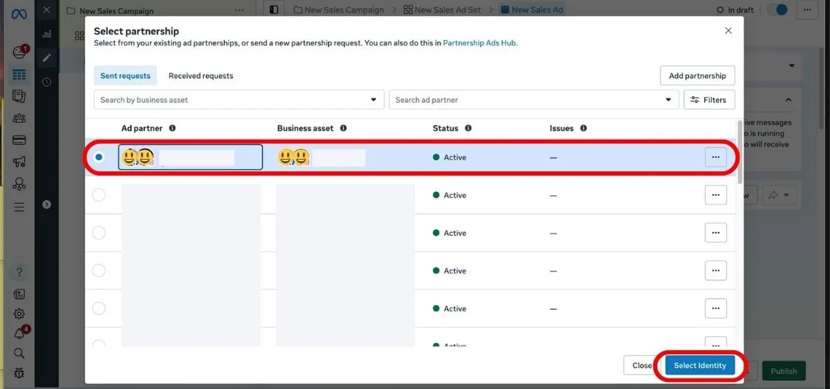Switch to the Sent requests tab
Screen dimensions: 830x389
(x=125, y=75)
